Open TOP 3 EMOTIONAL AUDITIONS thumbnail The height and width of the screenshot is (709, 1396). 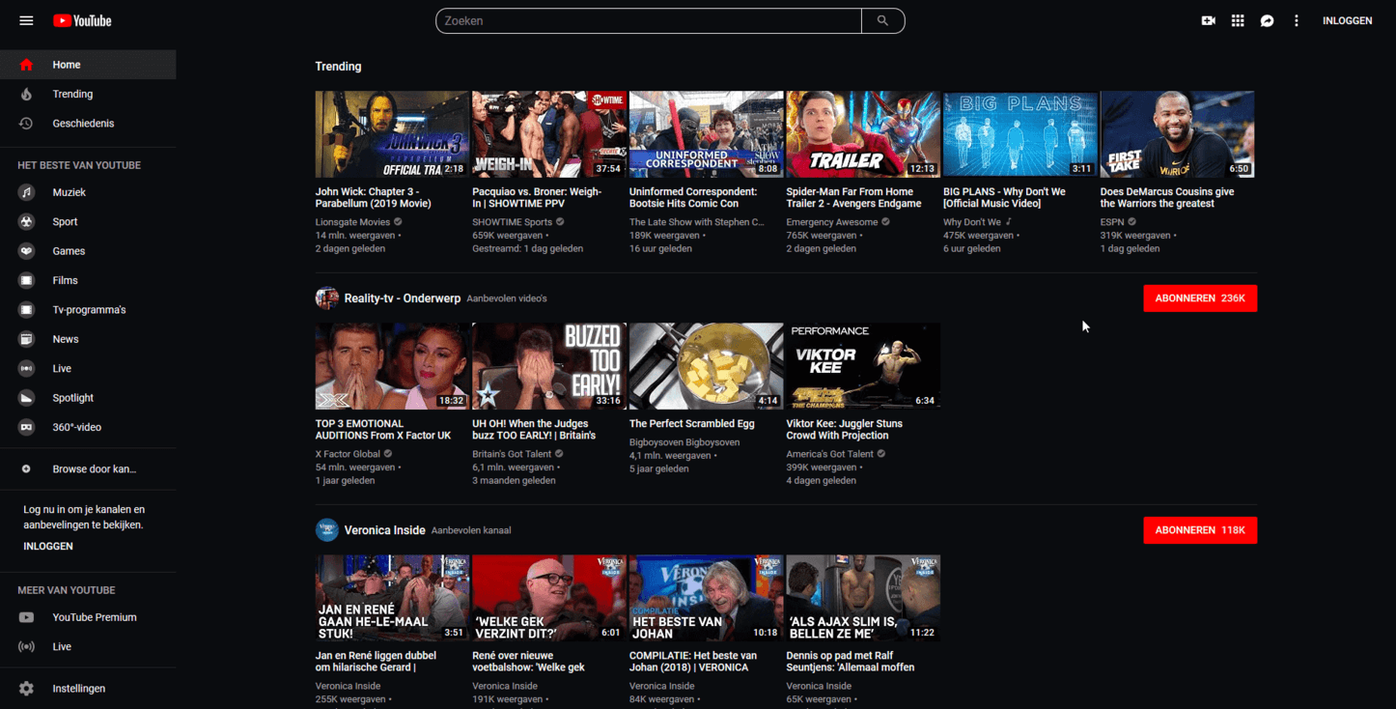392,366
